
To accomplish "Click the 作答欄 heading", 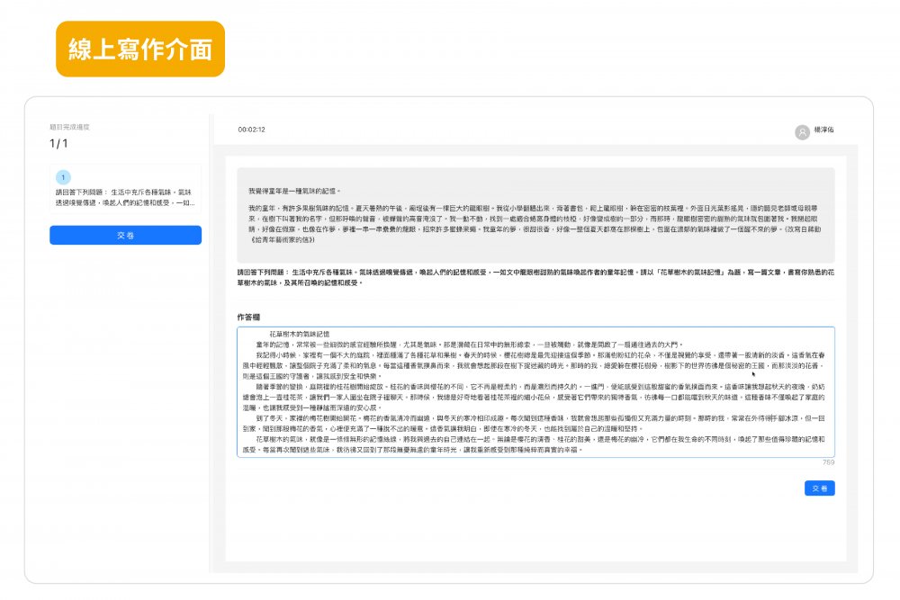I will [x=248, y=318].
